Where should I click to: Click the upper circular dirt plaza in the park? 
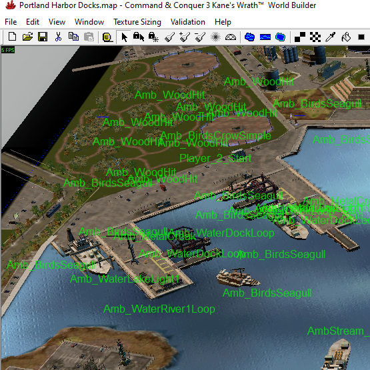[x=187, y=65]
